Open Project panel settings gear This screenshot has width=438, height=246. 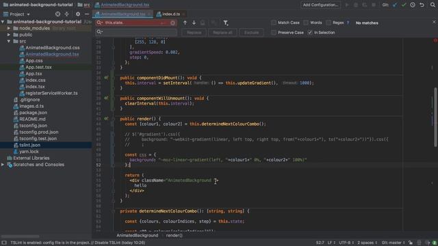pos(78,14)
